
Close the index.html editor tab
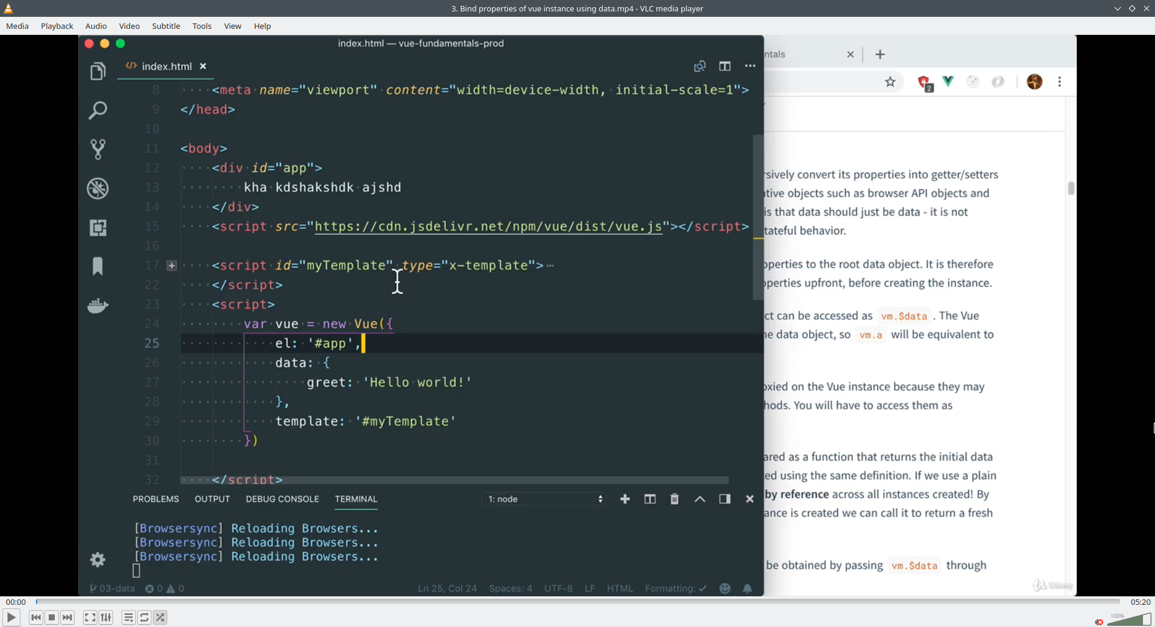point(203,66)
